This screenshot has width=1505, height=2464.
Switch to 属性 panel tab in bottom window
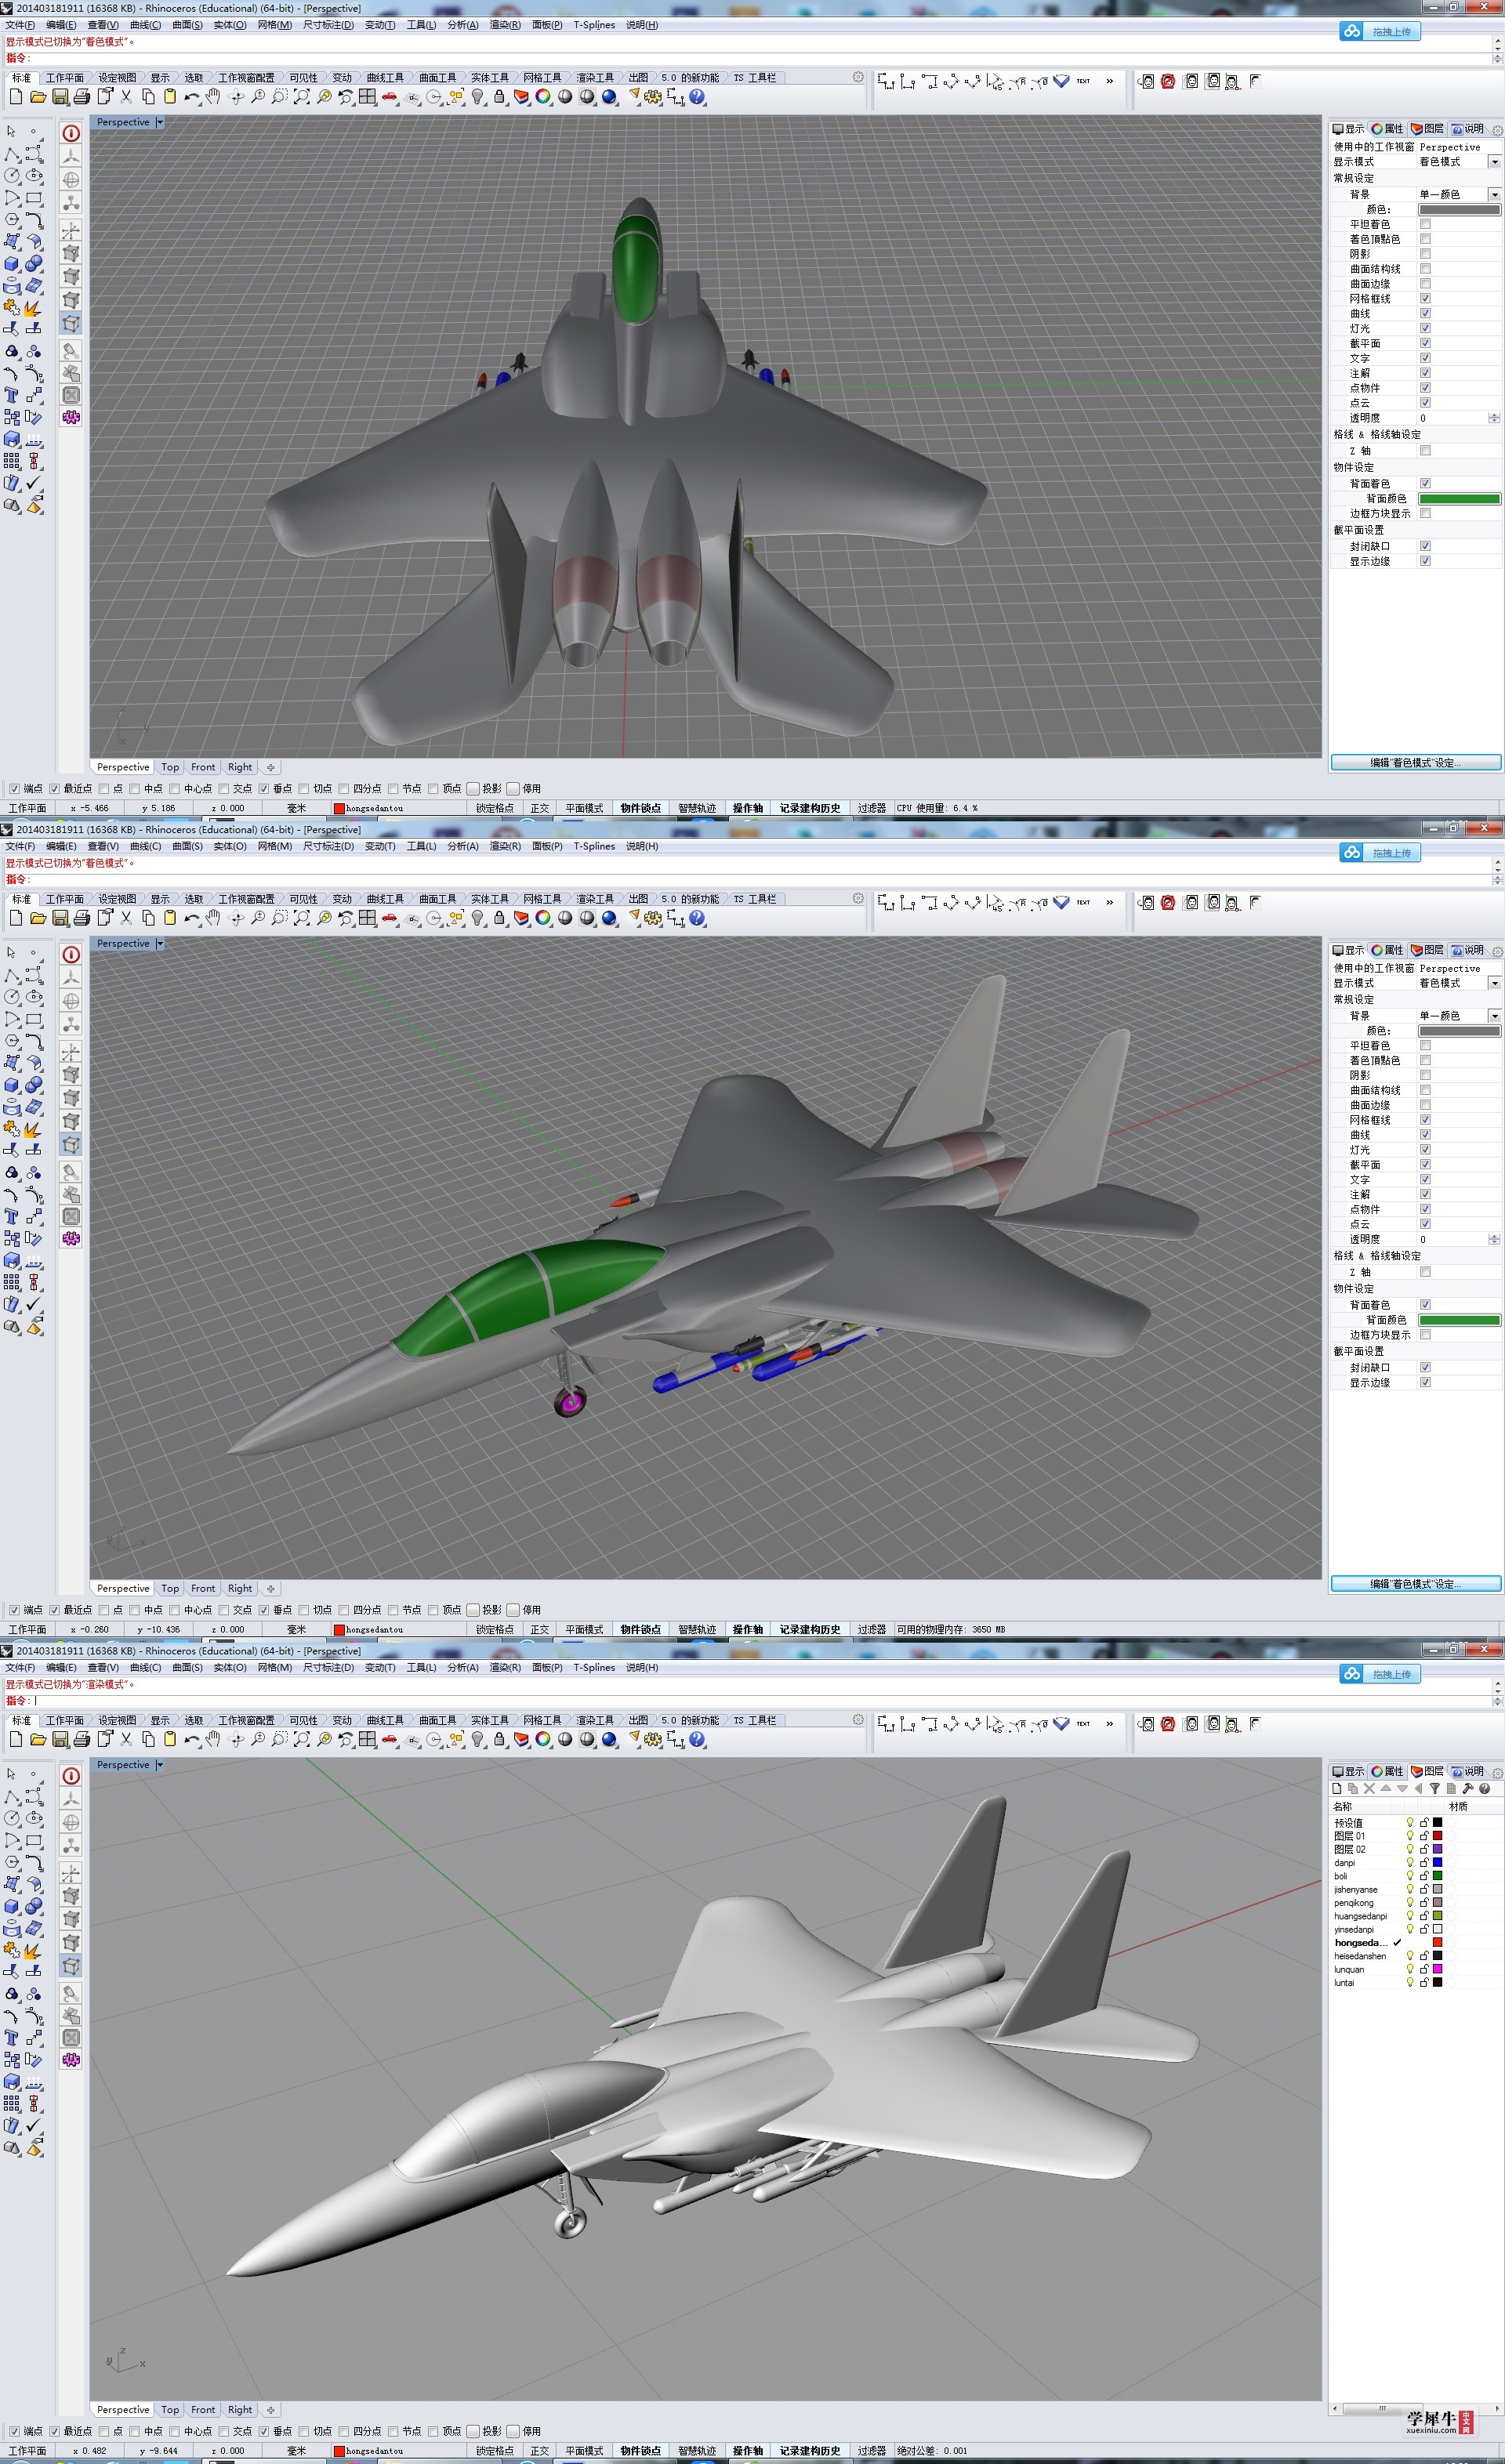1388,1771
